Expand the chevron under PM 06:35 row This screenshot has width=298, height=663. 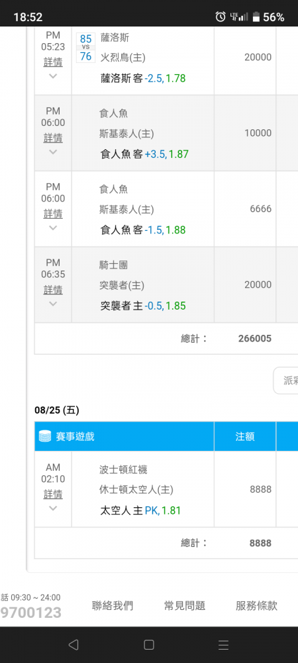point(53,304)
